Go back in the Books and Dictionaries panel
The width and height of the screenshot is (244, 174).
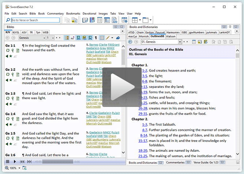point(130,42)
